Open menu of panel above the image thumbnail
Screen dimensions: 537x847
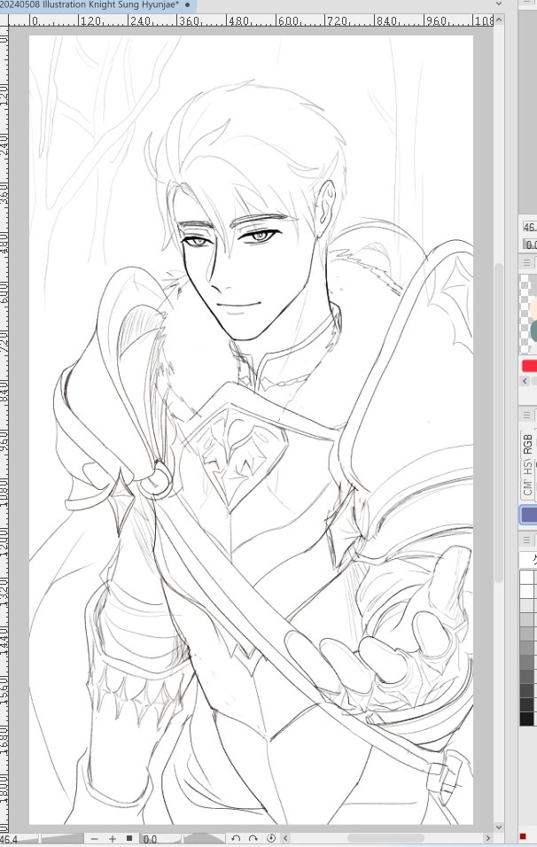click(x=526, y=263)
